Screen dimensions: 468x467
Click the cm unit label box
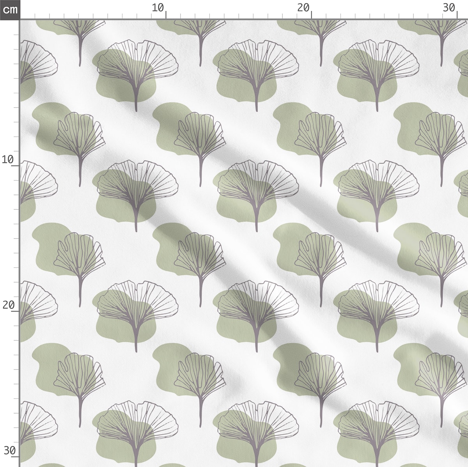tap(9, 9)
